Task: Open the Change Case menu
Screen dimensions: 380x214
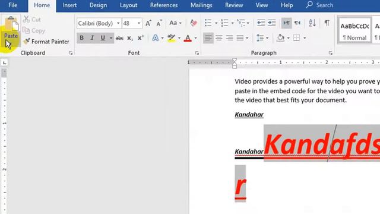Action: click(x=175, y=23)
